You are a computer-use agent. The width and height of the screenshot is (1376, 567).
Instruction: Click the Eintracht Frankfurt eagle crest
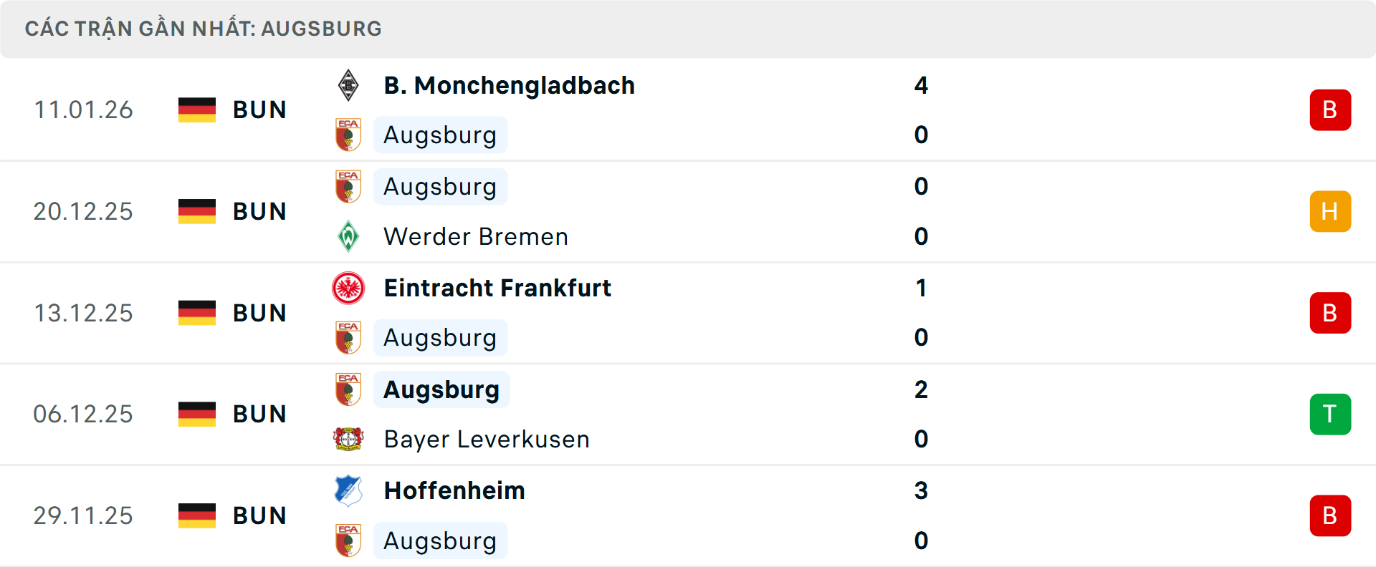pyautogui.click(x=348, y=288)
